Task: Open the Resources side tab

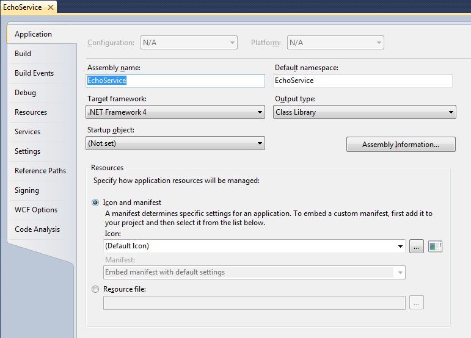Action: tap(31, 112)
